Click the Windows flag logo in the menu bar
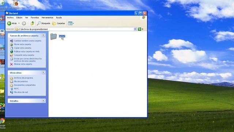Screen dimensions: 234x132 [144, 18]
